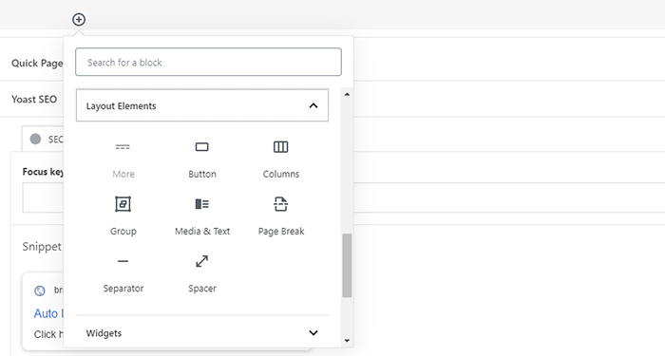Click the block list scrollbar thumb
The width and height of the screenshot is (665, 356).
click(347, 265)
